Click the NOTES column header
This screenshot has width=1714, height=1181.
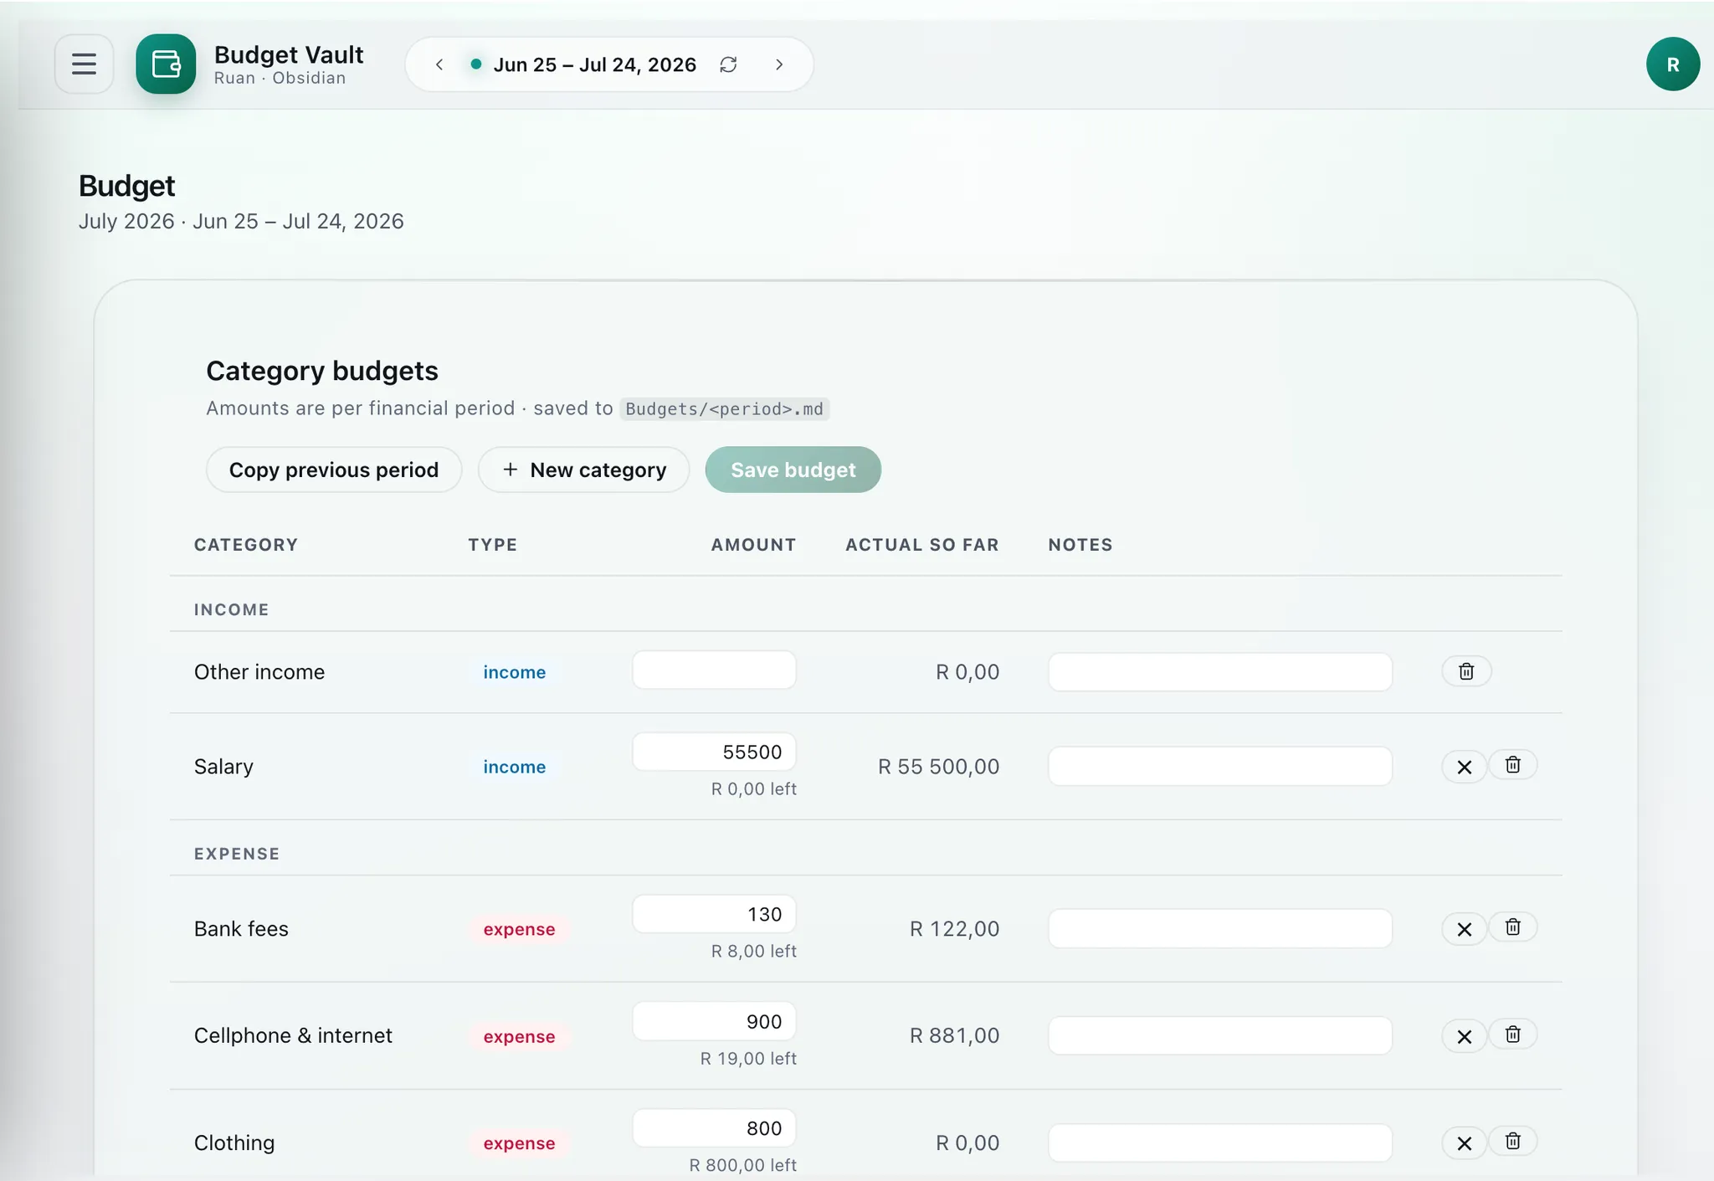tap(1080, 545)
